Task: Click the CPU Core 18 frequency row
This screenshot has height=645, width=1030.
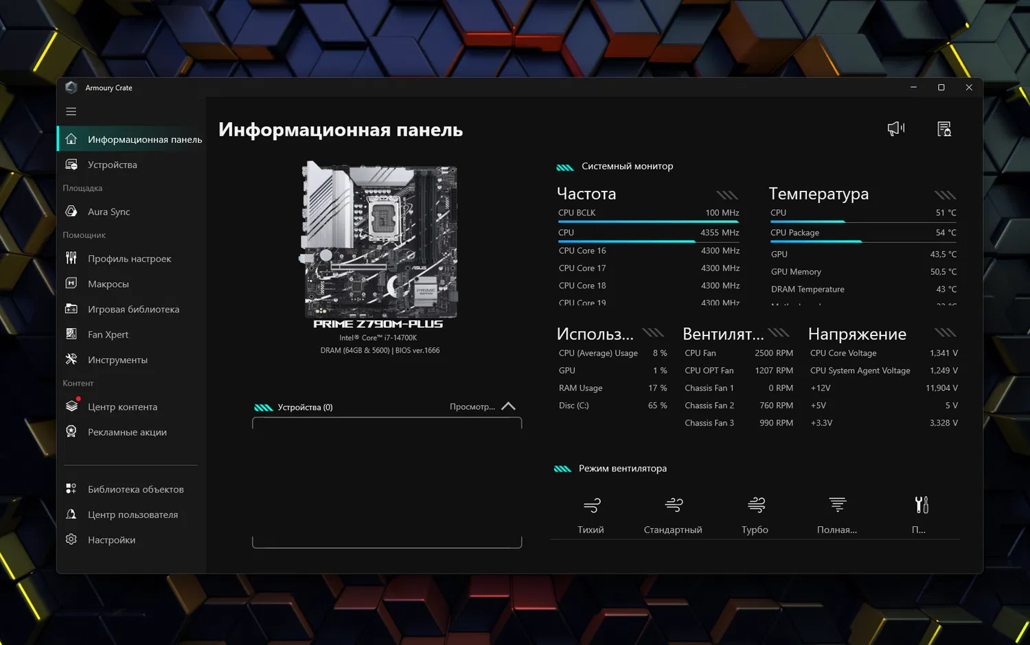Action: (x=649, y=285)
